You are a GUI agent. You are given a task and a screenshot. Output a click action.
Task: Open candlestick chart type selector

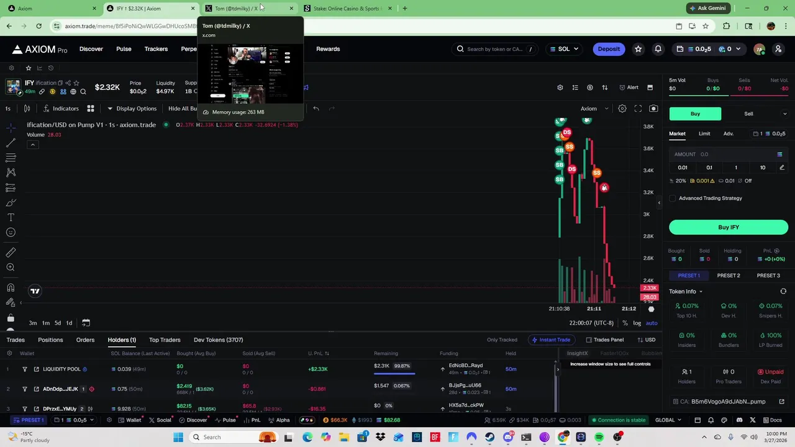pyautogui.click(x=27, y=109)
